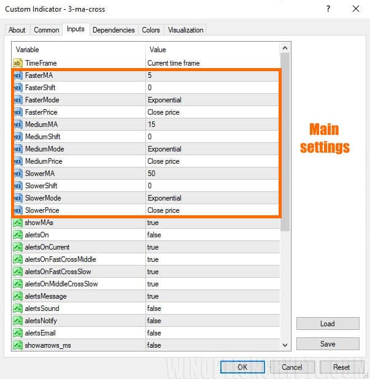Click the boolean icon beside alertsOnFastCrossMiddle
The width and height of the screenshot is (370, 379).
tap(18, 259)
